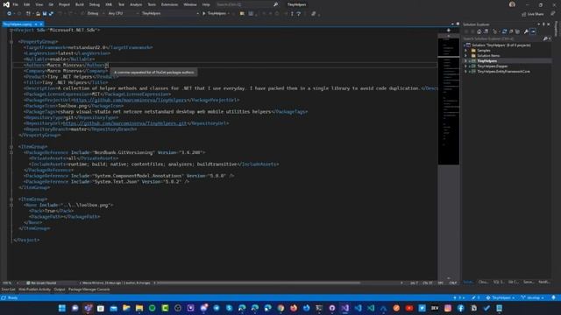The height and width of the screenshot is (315, 561).
Task: Open the Output tab
Action: (60, 290)
